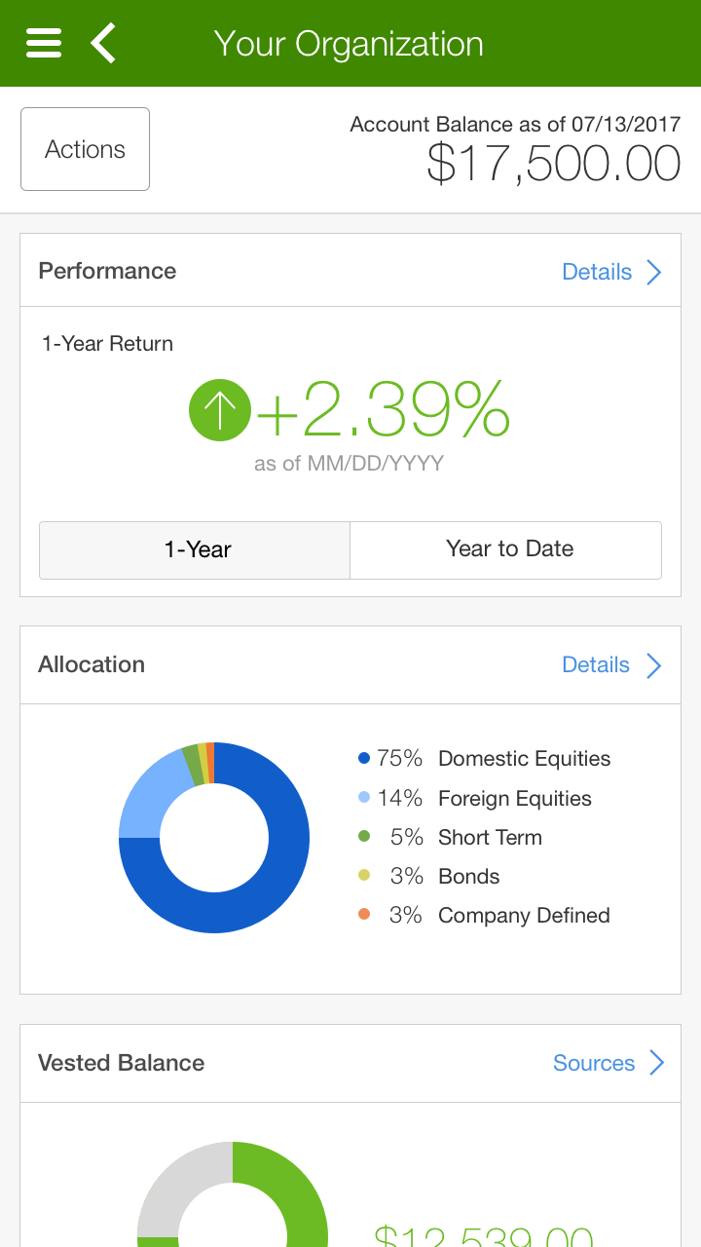Open Performance Details link
The height and width of the screenshot is (1247, 701).
(597, 272)
